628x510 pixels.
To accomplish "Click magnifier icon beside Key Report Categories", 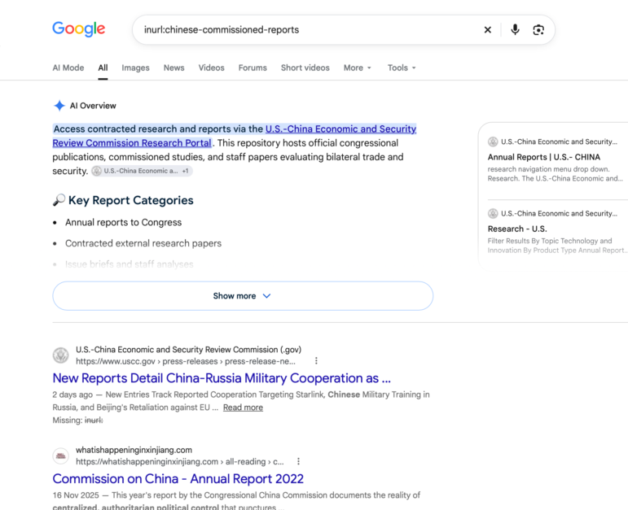I will [x=59, y=200].
